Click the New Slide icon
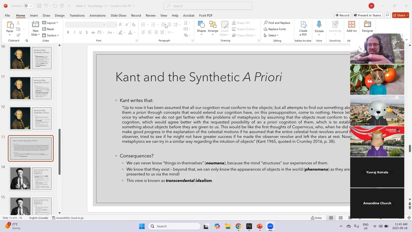412x232 pixels. click(35, 24)
